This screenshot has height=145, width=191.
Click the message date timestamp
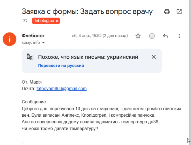point(99,36)
